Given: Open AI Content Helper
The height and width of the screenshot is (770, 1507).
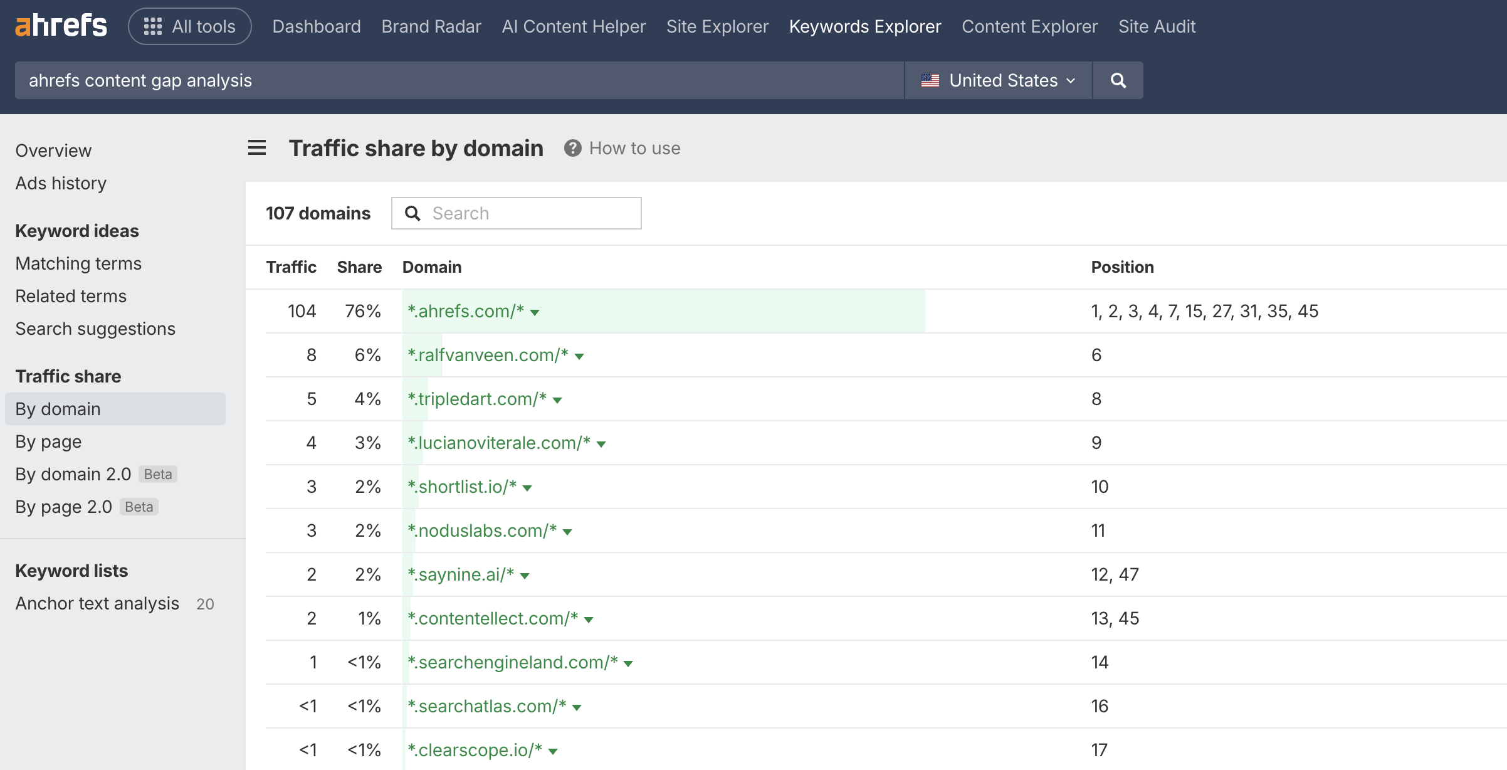Looking at the screenshot, I should [x=574, y=26].
